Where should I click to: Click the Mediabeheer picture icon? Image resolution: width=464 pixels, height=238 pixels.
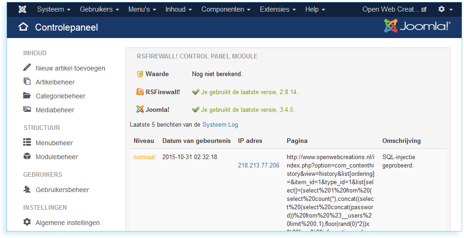(27, 109)
